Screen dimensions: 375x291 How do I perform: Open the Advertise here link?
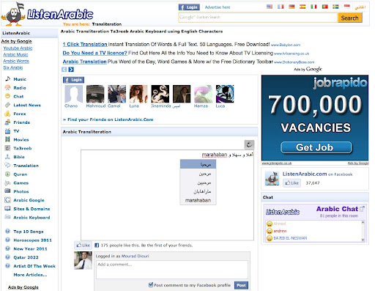tap(218, 7)
